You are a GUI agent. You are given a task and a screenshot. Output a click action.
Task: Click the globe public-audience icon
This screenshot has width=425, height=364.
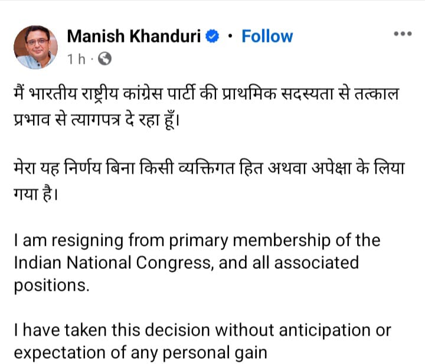[x=104, y=58]
